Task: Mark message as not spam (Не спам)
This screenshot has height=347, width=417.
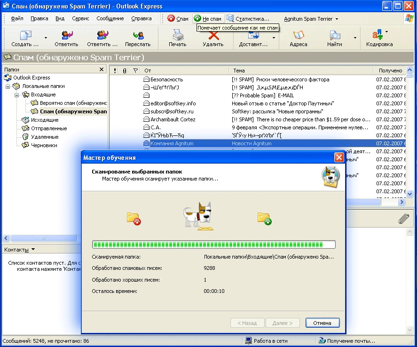Action: tap(208, 19)
